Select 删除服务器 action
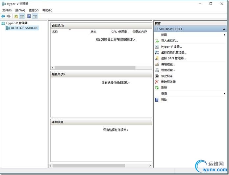Image resolution: width=229 pixels, height=175 pixels. click(x=168, y=82)
